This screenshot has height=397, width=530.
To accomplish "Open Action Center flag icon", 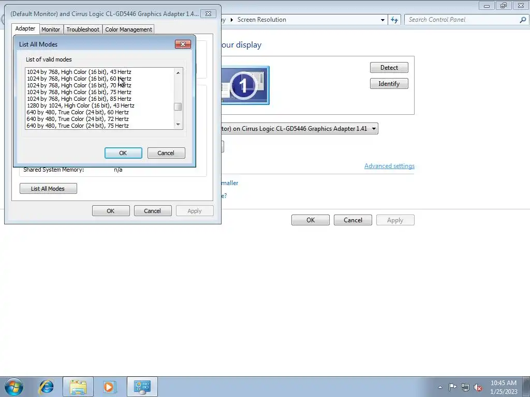I will click(452, 387).
